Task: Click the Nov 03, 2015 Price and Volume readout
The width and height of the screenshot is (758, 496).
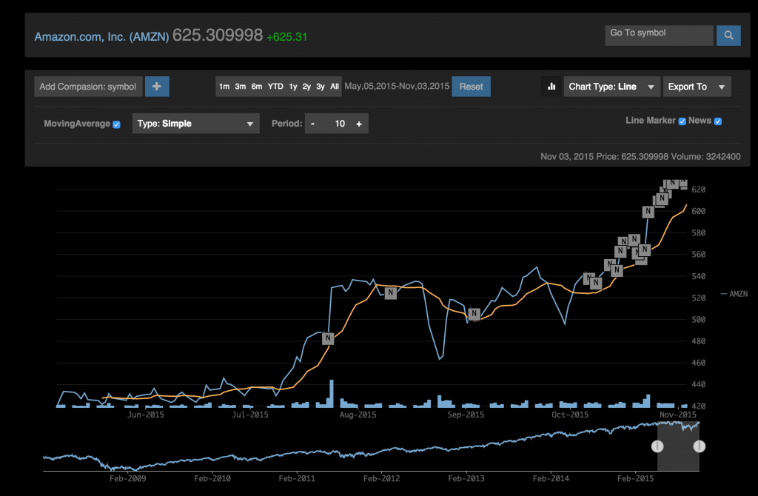Action: coord(640,157)
